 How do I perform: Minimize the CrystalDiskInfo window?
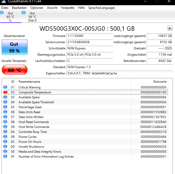(145, 1)
